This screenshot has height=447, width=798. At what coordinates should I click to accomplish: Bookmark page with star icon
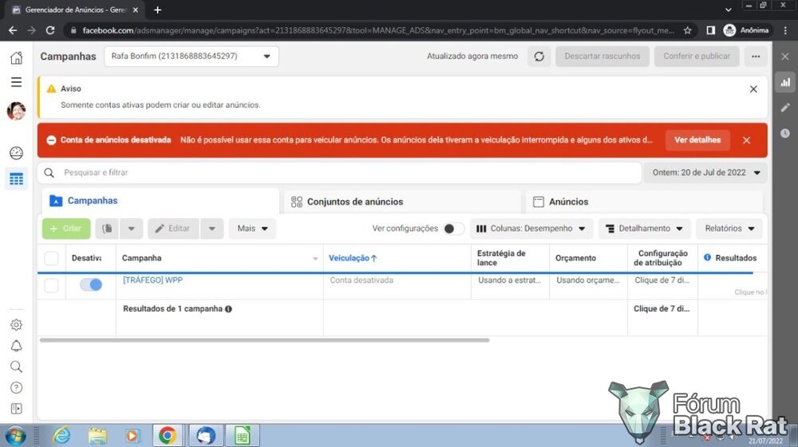(x=688, y=30)
